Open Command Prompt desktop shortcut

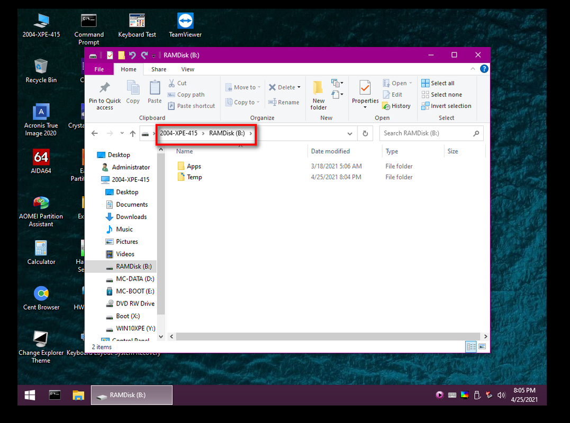click(x=89, y=29)
